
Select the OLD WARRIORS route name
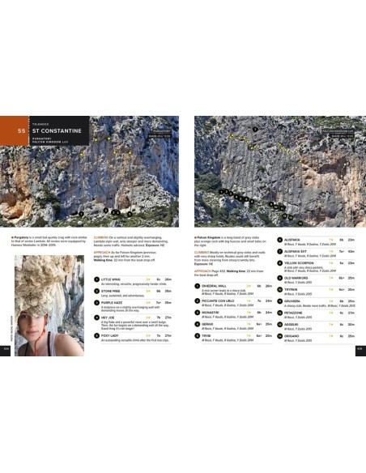296,278
